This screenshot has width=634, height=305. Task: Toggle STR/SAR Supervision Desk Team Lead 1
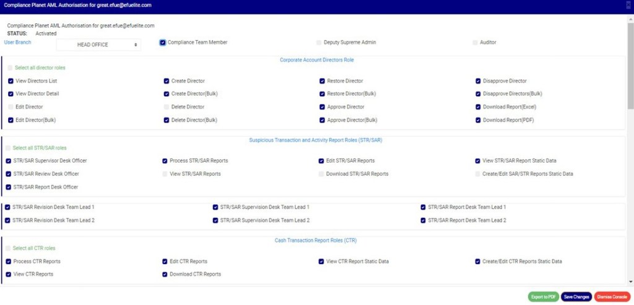(215, 207)
